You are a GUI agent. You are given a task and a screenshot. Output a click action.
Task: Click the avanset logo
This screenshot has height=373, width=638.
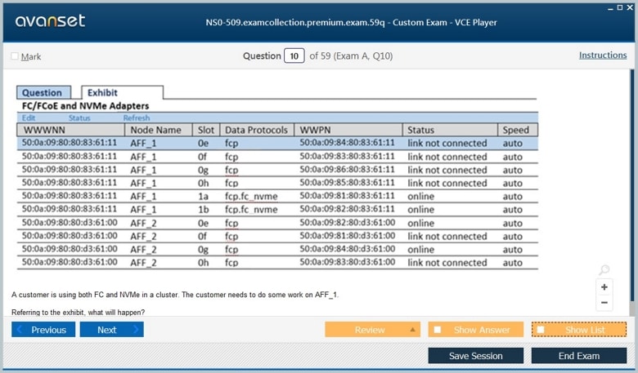click(x=50, y=20)
